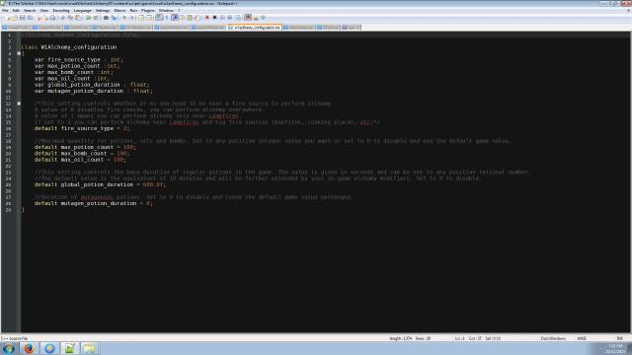Click the Windows Start button
632x355 pixels.
point(8,348)
